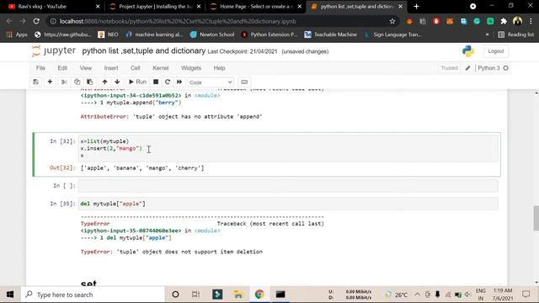Switch to the Project Jupyter Installing tab

click(155, 7)
